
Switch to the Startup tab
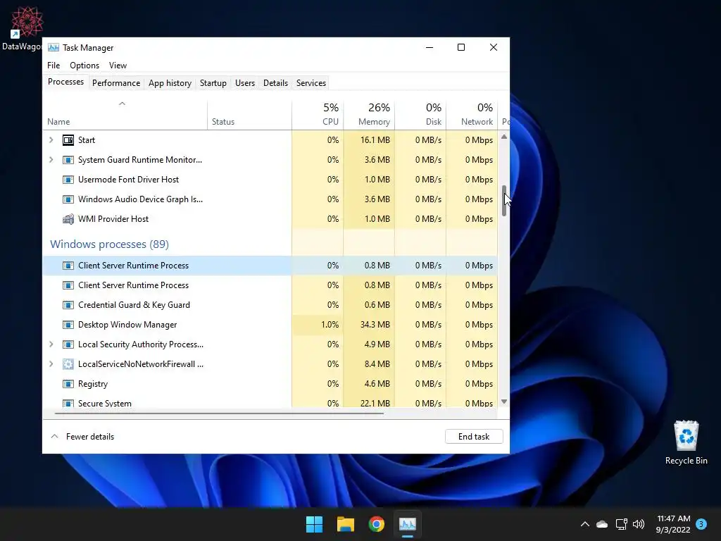coord(213,83)
